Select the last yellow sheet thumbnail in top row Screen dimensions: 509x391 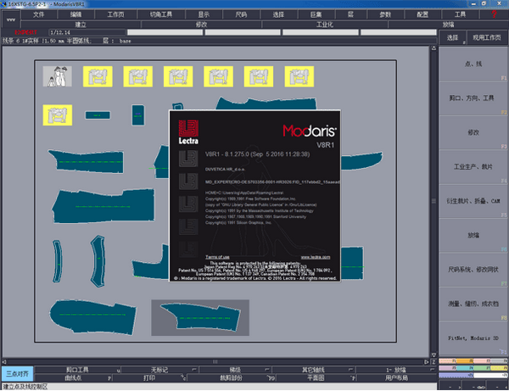pos(299,76)
